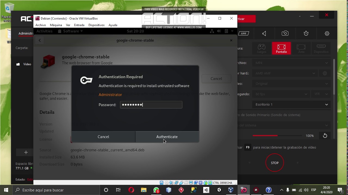This screenshot has width=348, height=195.
Task: Open the stopwatch timer icon in Action!
Action: 306,33
